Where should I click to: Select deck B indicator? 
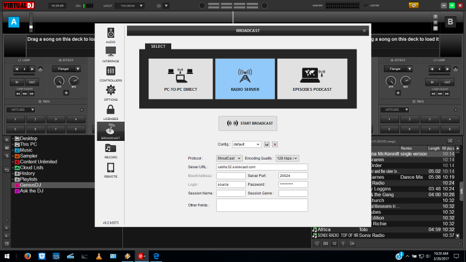click(450, 22)
